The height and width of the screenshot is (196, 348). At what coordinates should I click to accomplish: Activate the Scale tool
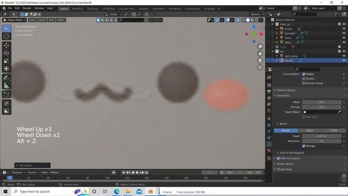[7, 61]
